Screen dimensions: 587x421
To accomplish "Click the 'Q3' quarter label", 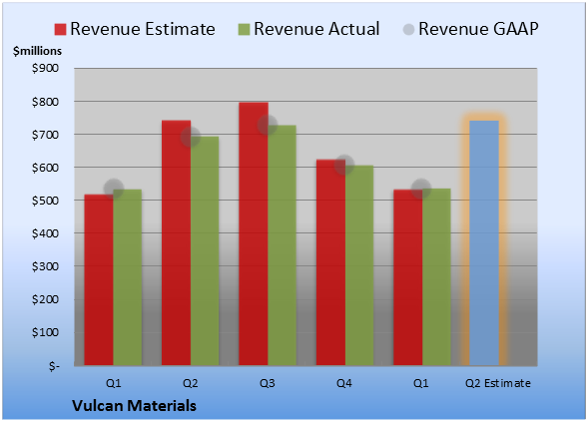I will [268, 383].
